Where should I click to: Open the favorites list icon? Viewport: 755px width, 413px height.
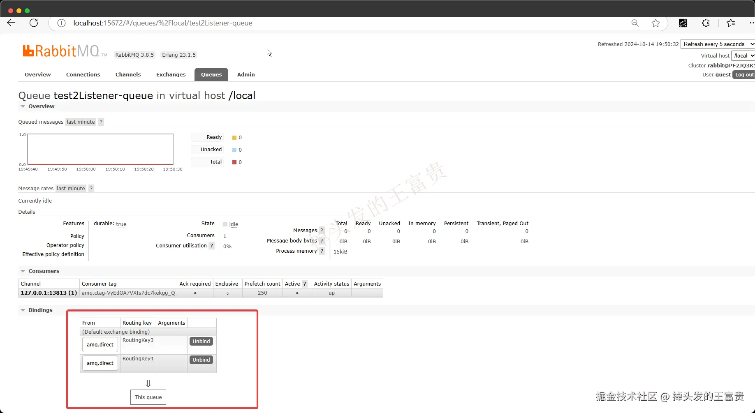tap(731, 23)
